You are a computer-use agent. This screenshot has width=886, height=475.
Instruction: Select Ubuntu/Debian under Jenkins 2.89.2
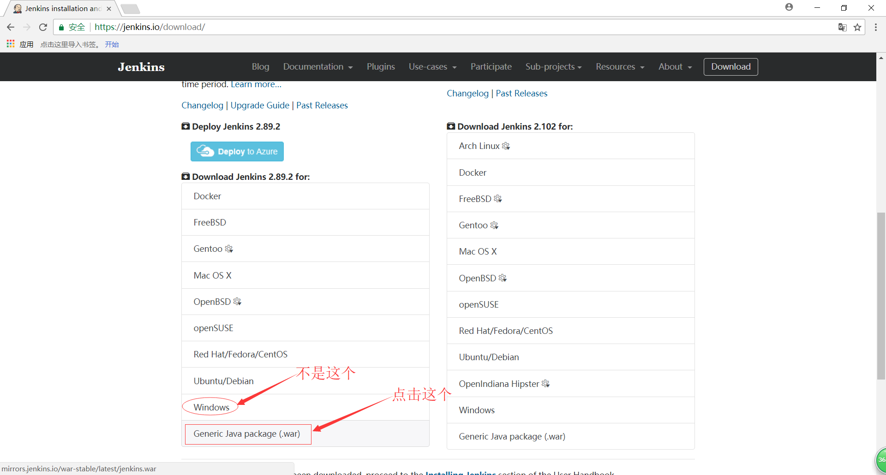(x=305, y=381)
